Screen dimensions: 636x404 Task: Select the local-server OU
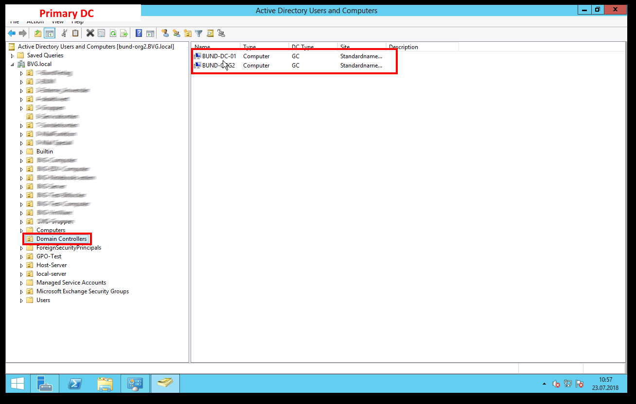[x=51, y=274]
